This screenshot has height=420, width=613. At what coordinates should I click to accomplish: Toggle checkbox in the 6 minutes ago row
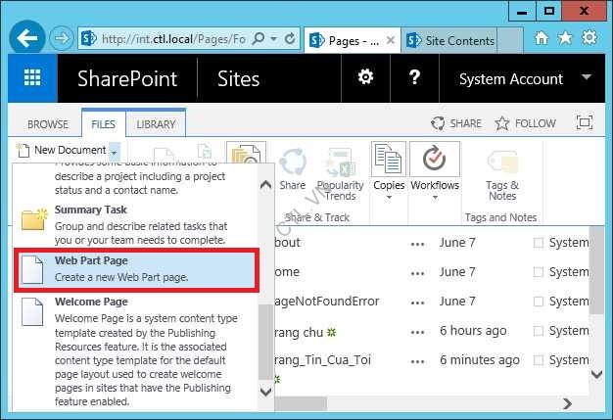tap(539, 360)
